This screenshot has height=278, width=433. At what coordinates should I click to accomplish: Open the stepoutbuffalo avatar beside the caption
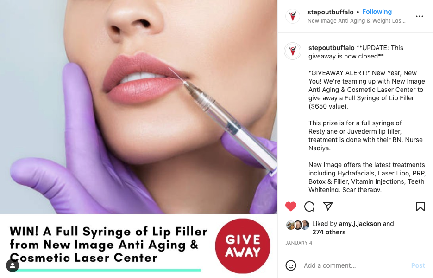click(x=293, y=51)
